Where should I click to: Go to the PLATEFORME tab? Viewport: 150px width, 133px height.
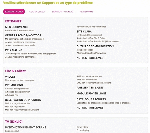(x=86, y=12)
